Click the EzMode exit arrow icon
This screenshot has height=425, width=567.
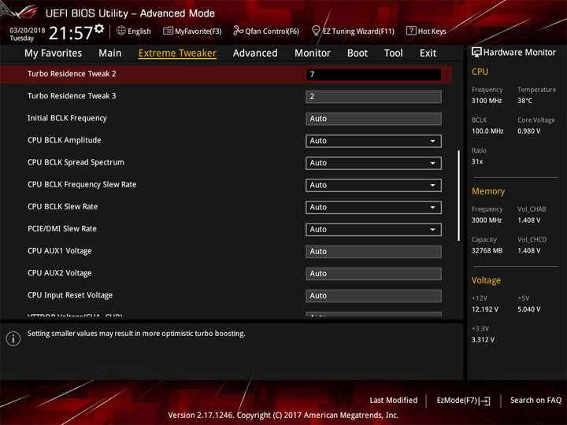click(x=485, y=401)
